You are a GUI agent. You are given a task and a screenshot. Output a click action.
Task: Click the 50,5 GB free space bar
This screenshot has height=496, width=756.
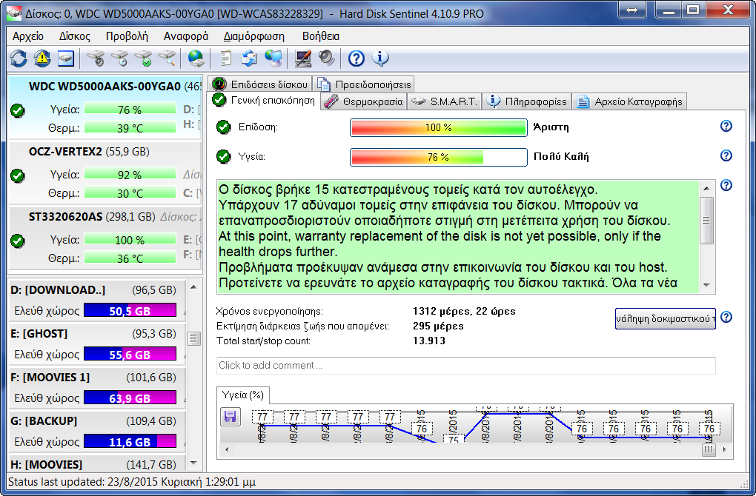[x=130, y=311]
